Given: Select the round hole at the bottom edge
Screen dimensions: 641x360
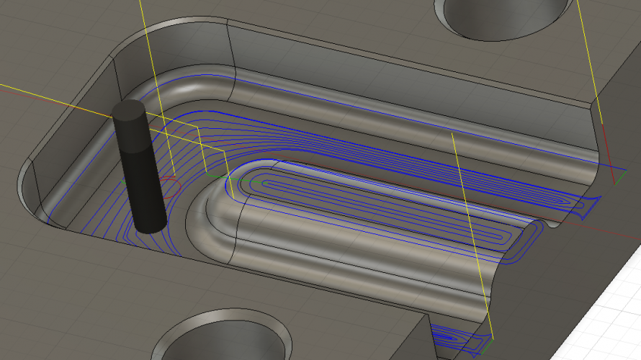Looking at the screenshot, I should tap(222, 336).
